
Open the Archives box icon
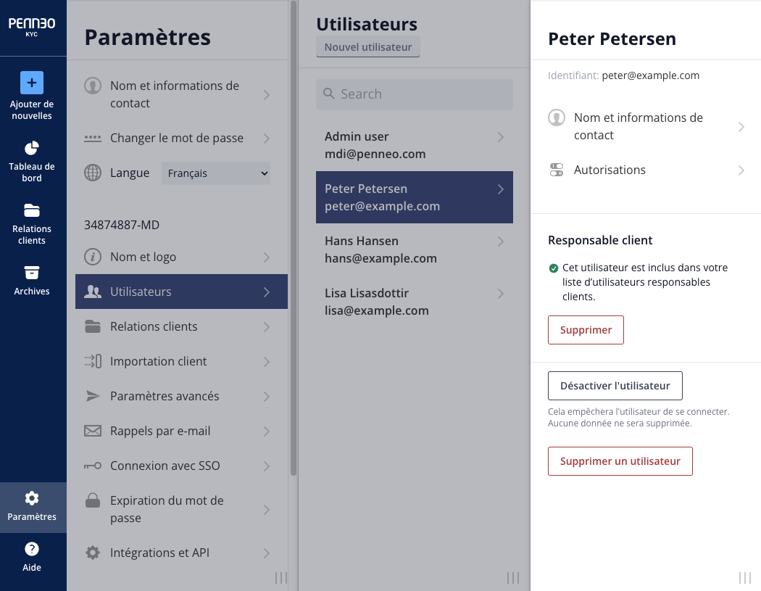click(32, 273)
